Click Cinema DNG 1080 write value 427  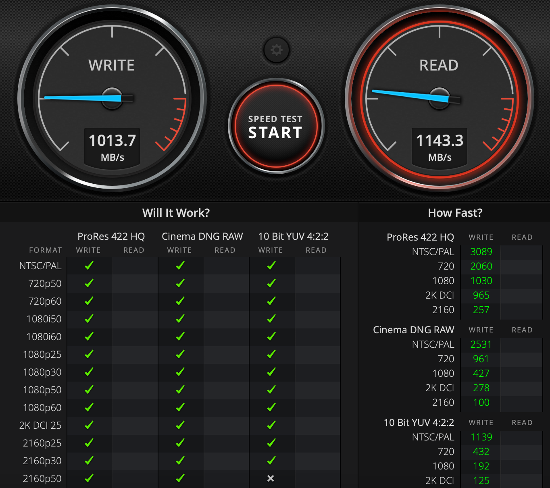[481, 374]
